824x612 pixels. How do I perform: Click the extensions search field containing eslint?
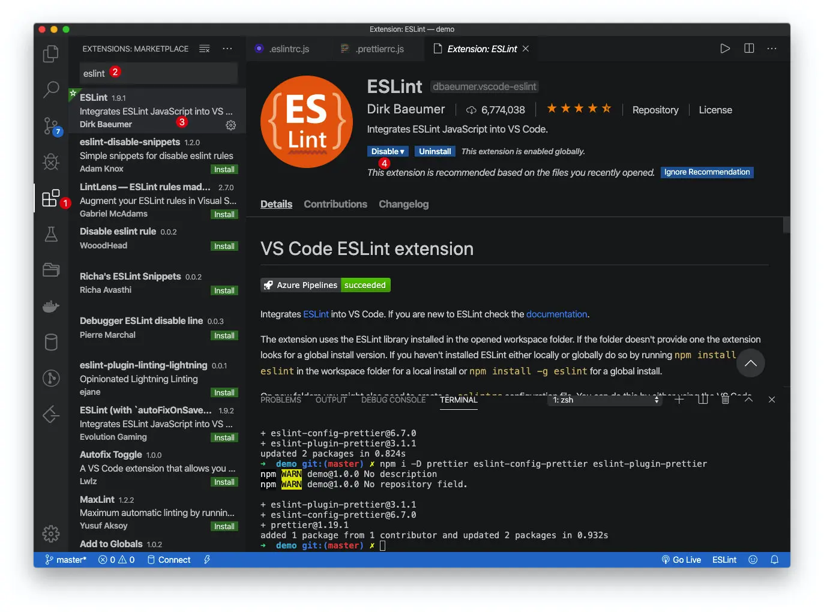tap(158, 73)
